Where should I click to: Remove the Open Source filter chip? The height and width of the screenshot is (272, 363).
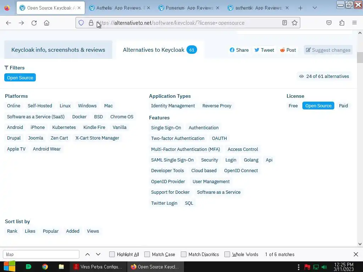[20, 78]
